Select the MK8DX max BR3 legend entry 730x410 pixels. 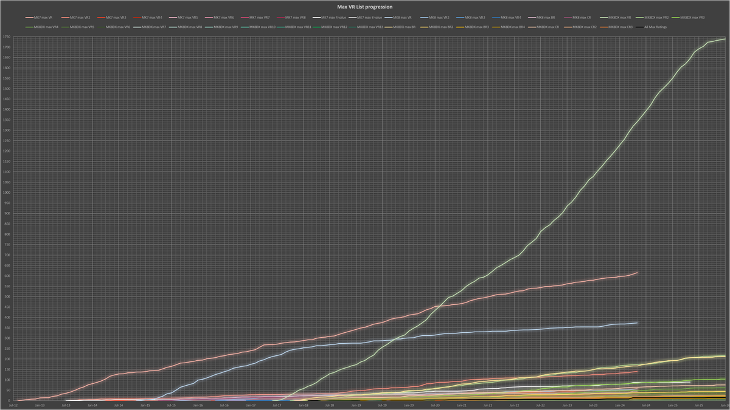[x=473, y=27]
